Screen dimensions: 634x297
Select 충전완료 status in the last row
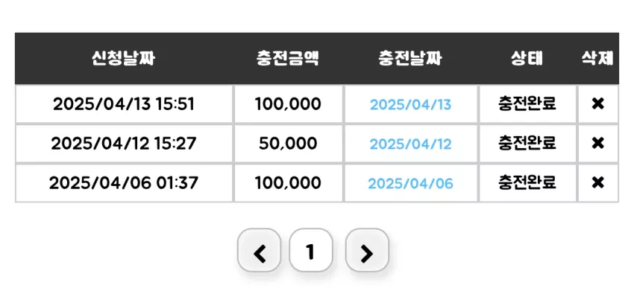pyautogui.click(x=527, y=183)
